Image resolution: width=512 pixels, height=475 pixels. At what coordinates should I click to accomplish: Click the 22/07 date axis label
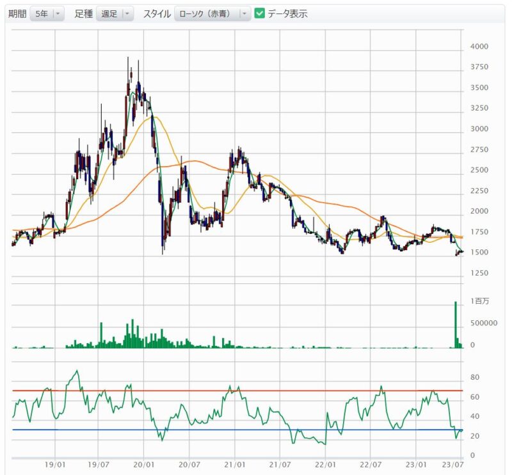click(x=371, y=464)
